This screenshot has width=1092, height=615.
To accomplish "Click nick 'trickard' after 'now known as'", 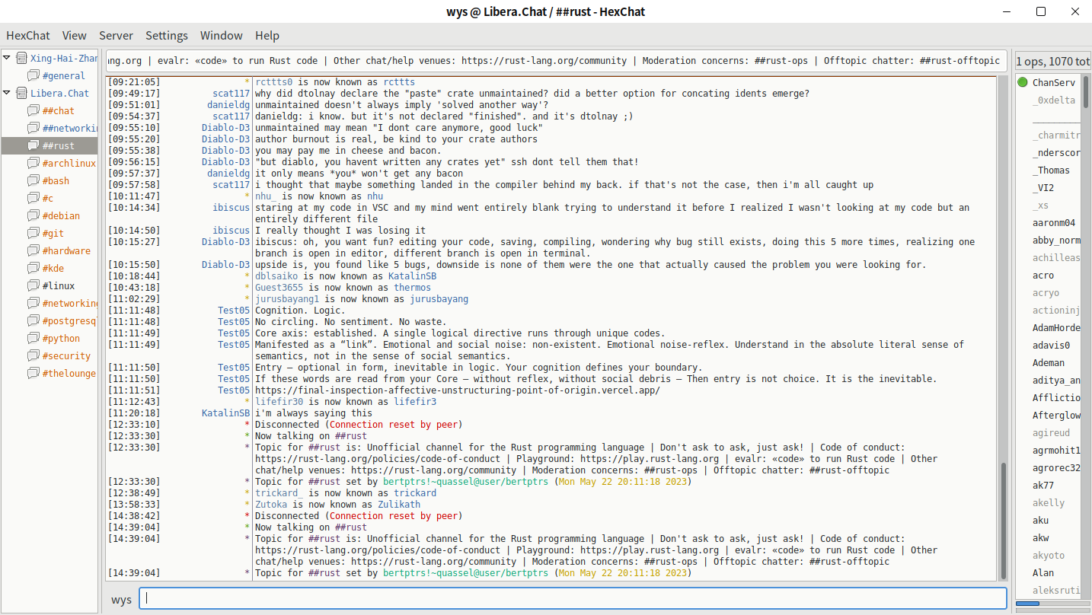I will click(x=415, y=493).
